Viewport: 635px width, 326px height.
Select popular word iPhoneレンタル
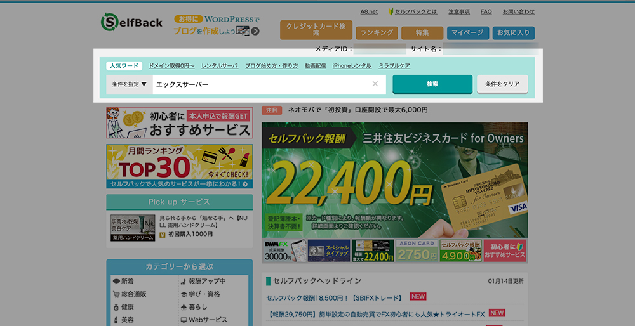point(352,66)
